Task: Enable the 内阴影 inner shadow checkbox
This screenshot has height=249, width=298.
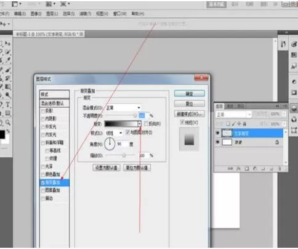Action: click(43, 119)
